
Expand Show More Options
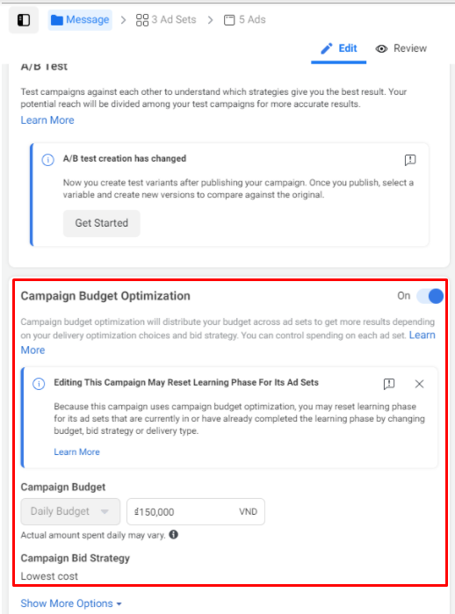click(x=71, y=603)
